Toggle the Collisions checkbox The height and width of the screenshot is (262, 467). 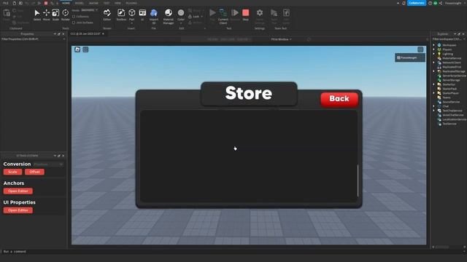pos(74,17)
